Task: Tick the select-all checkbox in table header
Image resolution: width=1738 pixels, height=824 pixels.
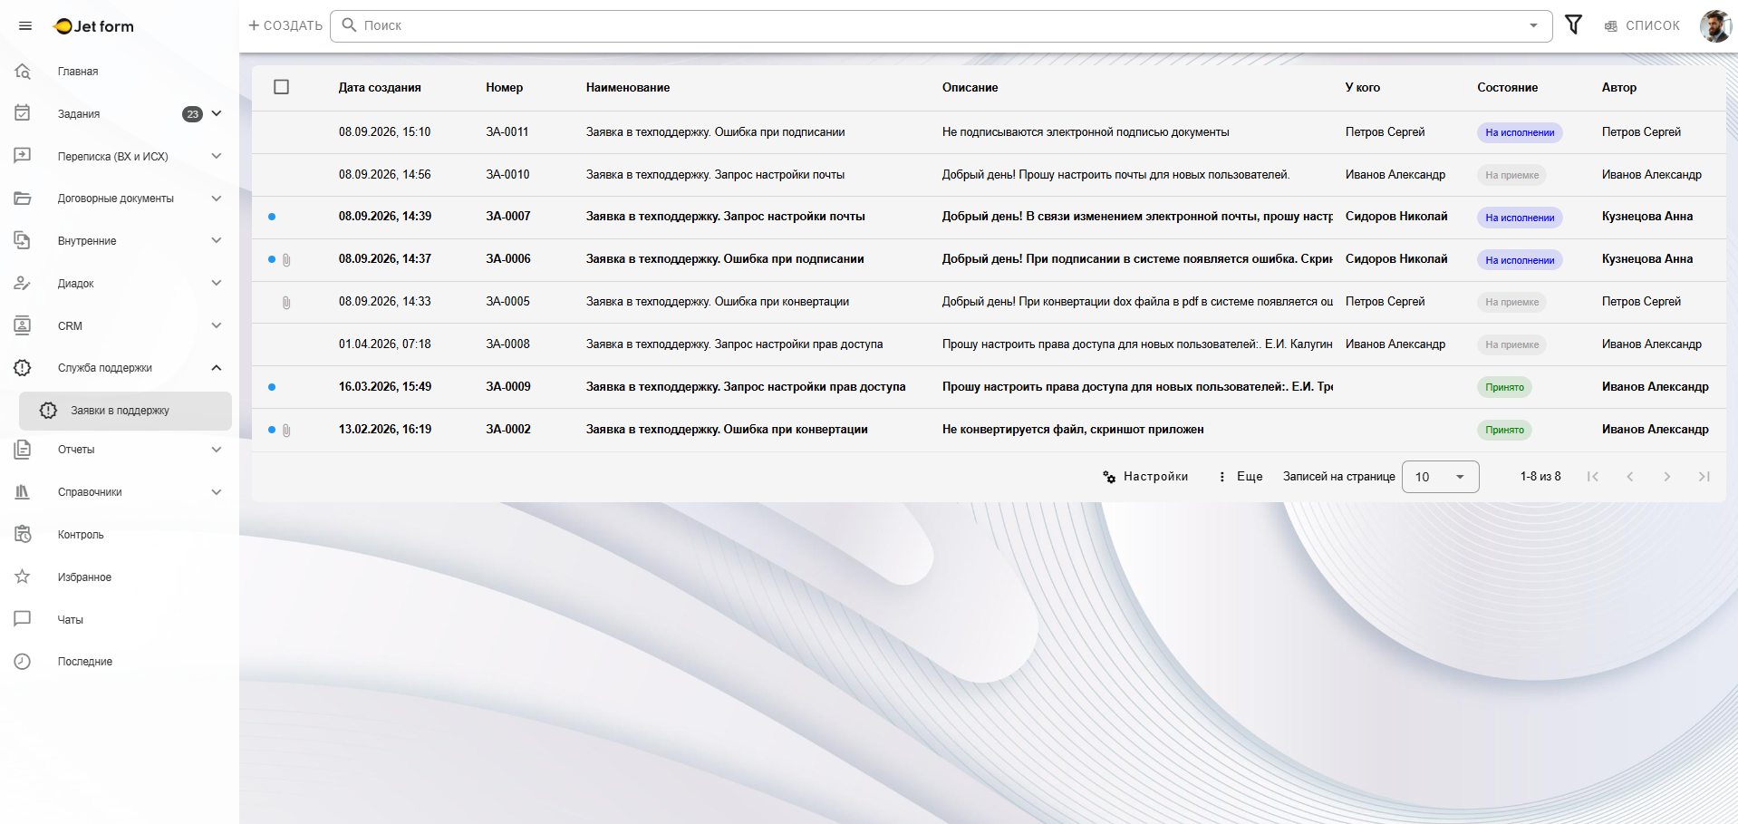Action: [x=282, y=87]
